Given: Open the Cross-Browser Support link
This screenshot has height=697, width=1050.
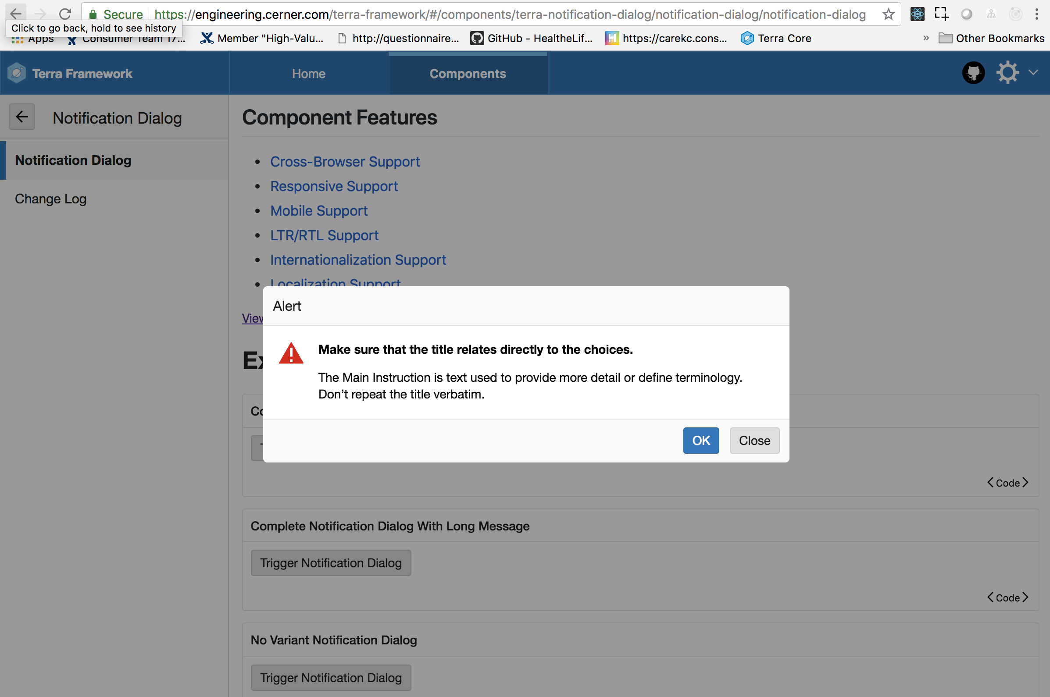Looking at the screenshot, I should [345, 161].
